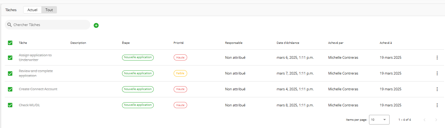Uncheck Assign application to Underwriter checkbox
445x128 pixels.
pos(10,58)
